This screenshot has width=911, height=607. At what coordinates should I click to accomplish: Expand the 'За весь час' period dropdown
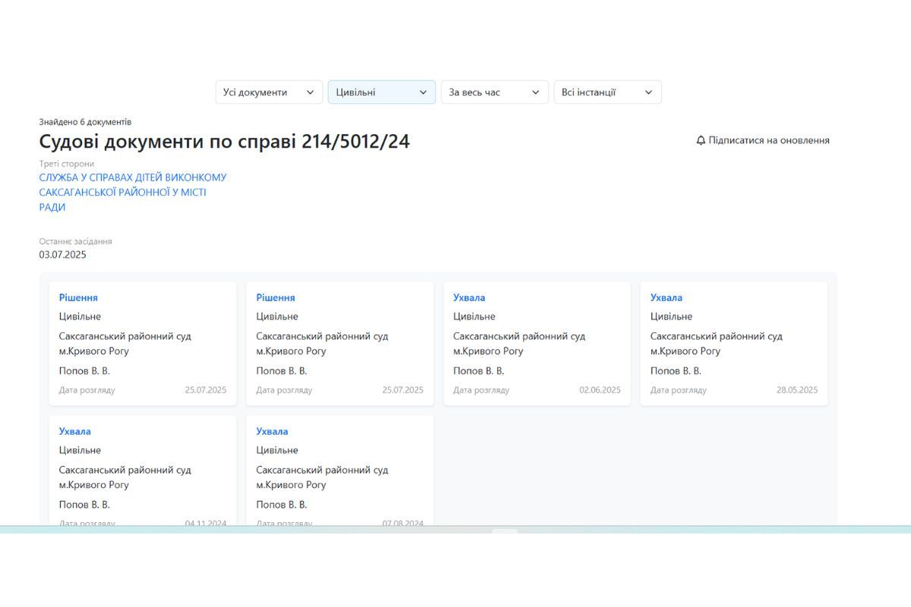[x=495, y=92]
